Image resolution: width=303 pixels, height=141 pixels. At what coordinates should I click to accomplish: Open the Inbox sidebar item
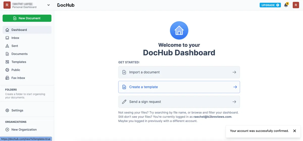coord(27,38)
